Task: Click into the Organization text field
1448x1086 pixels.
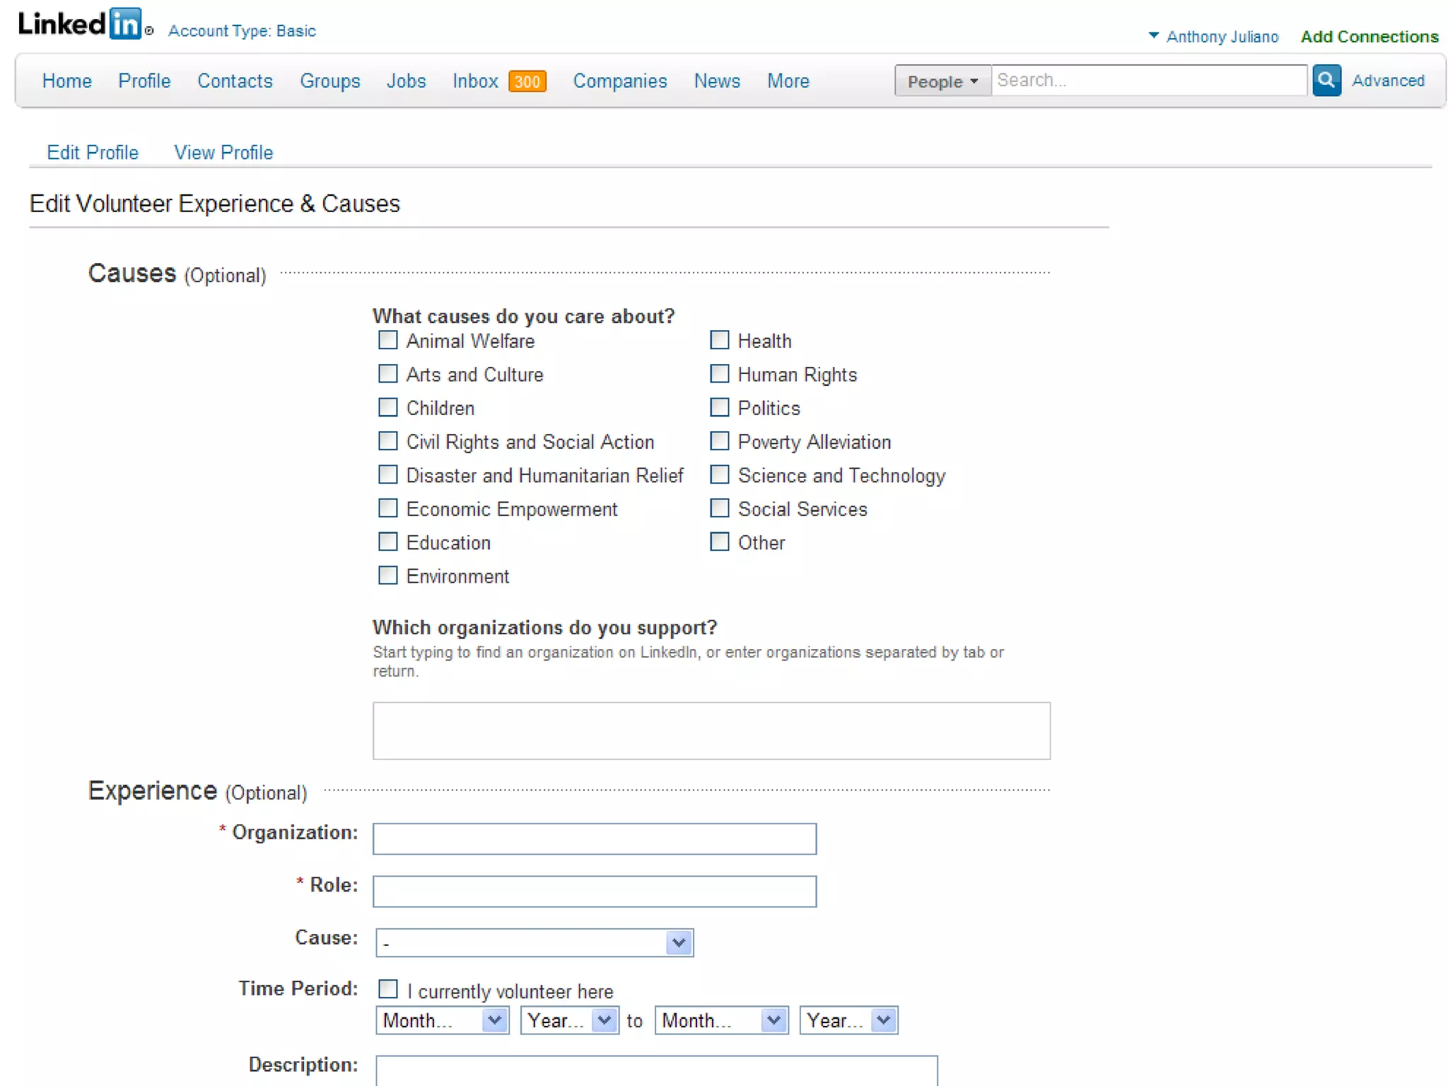Action: 594,839
